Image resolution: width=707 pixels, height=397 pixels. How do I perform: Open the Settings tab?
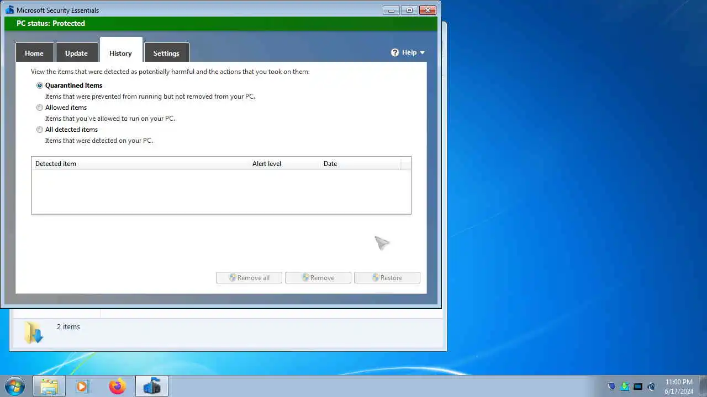tap(166, 53)
